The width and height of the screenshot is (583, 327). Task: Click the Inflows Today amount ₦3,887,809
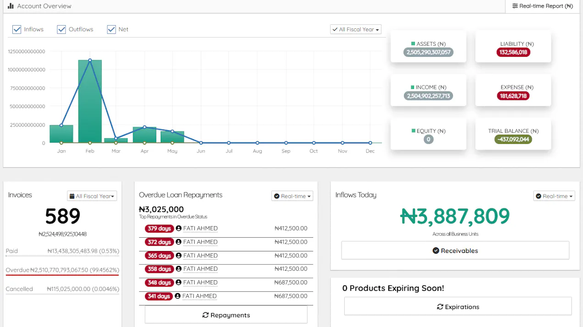pos(455,216)
